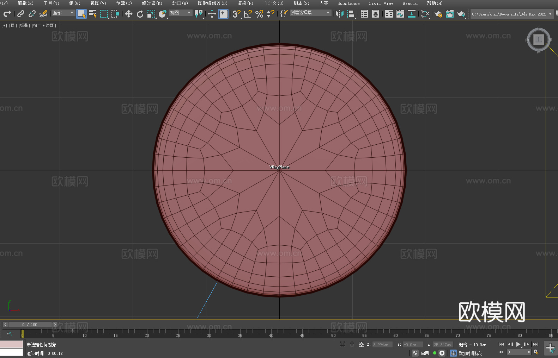The width and height of the screenshot is (558, 358).
Task: Click the Isolate Selection toggle icon
Action: 342,344
